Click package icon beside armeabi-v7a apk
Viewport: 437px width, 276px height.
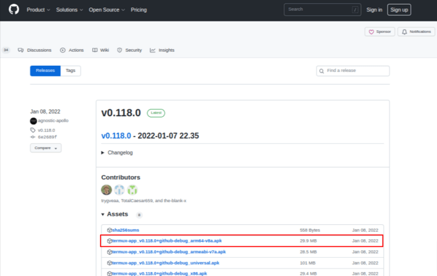pyautogui.click(x=110, y=252)
